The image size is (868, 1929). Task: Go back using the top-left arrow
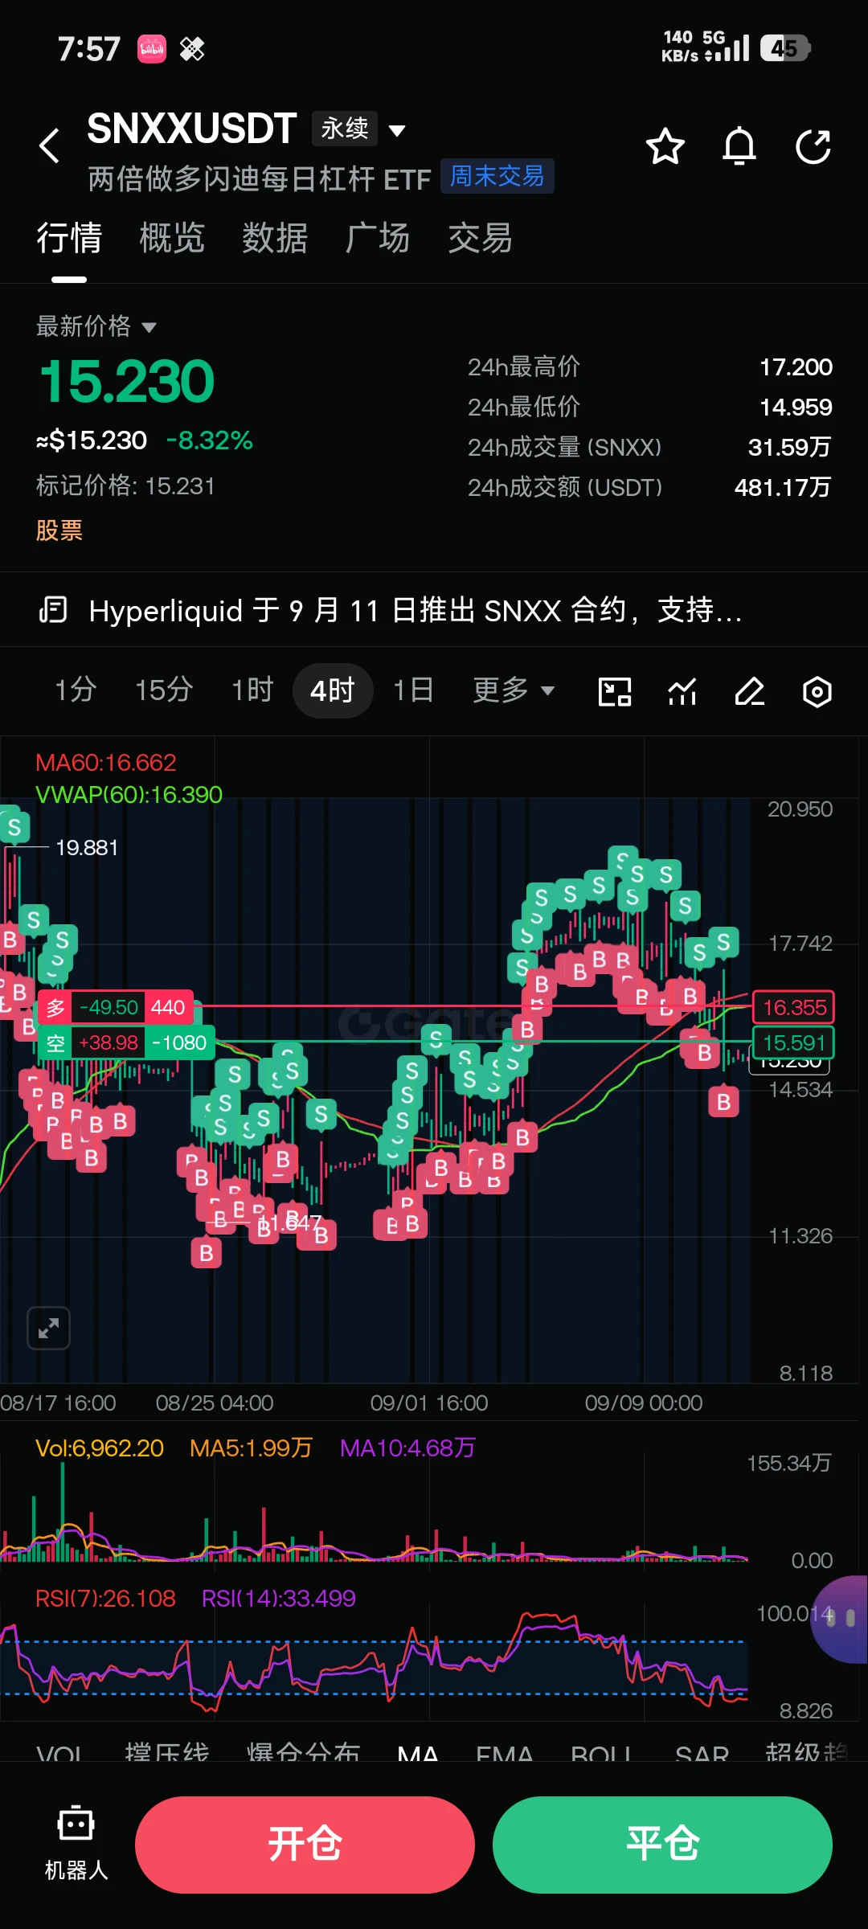pyautogui.click(x=50, y=146)
